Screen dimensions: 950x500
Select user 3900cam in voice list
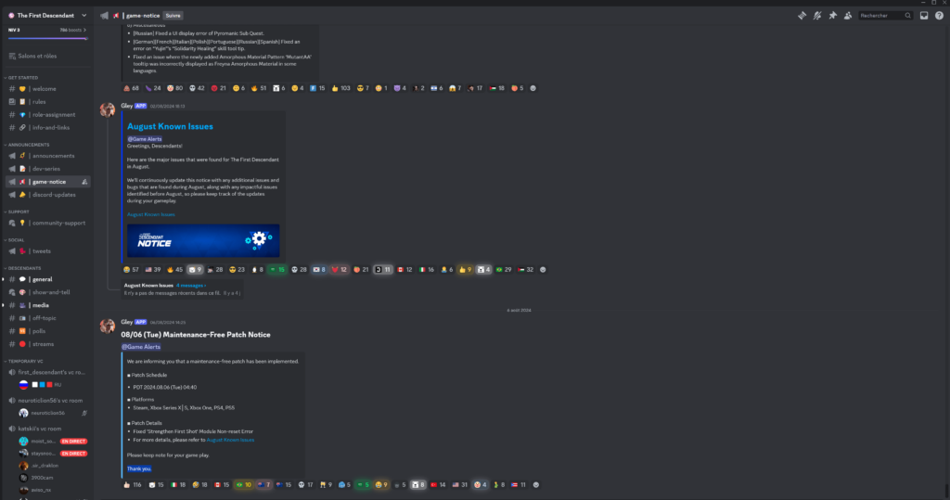coord(53,478)
